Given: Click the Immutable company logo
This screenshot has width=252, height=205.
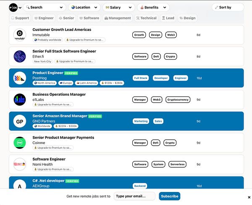Looking at the screenshot, I should coord(20,35).
